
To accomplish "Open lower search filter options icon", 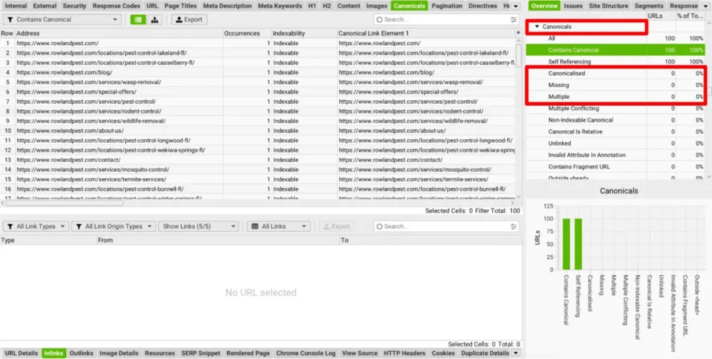I will point(513,226).
